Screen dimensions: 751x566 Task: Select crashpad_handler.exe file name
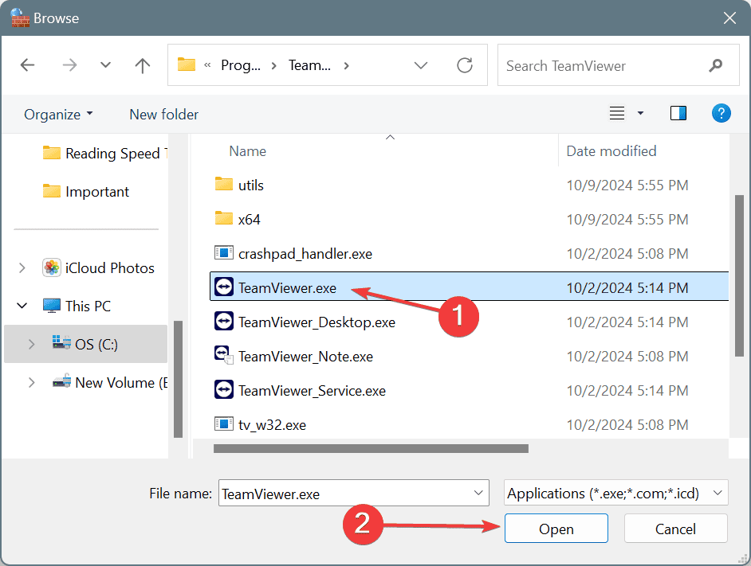[305, 254]
